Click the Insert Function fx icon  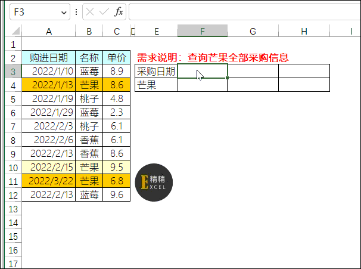coord(119,12)
